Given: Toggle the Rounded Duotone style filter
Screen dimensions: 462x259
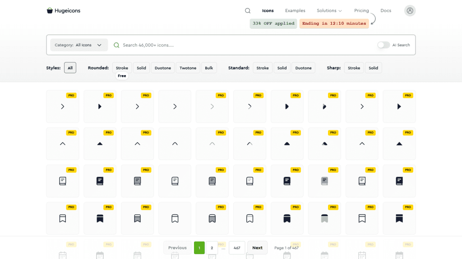Looking at the screenshot, I should pyautogui.click(x=162, y=67).
